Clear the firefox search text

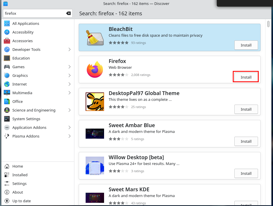68,13
